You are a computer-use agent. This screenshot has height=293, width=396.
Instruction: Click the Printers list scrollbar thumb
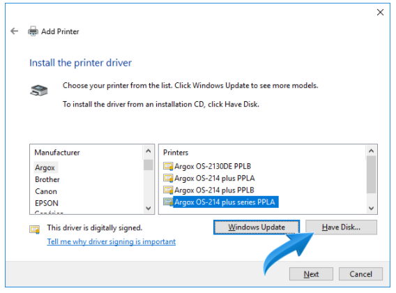point(371,174)
